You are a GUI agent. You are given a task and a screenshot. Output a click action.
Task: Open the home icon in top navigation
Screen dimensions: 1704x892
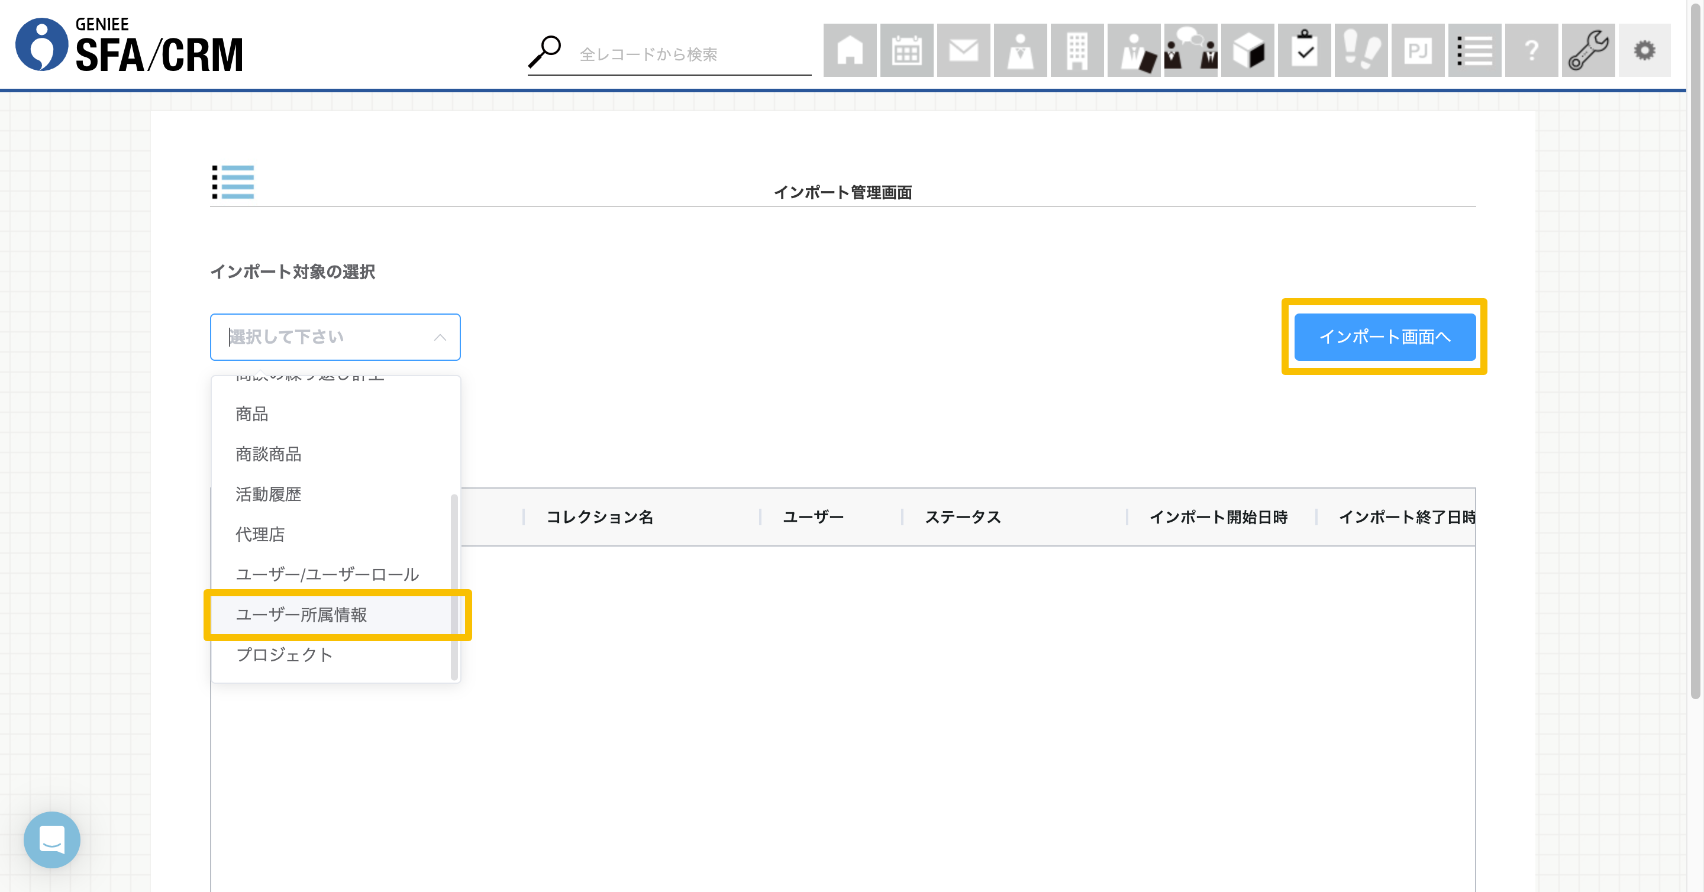(x=850, y=50)
